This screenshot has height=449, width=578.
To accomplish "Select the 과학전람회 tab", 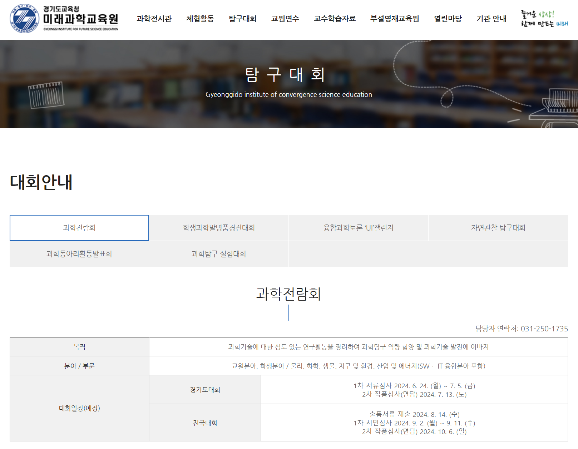I will click(79, 228).
